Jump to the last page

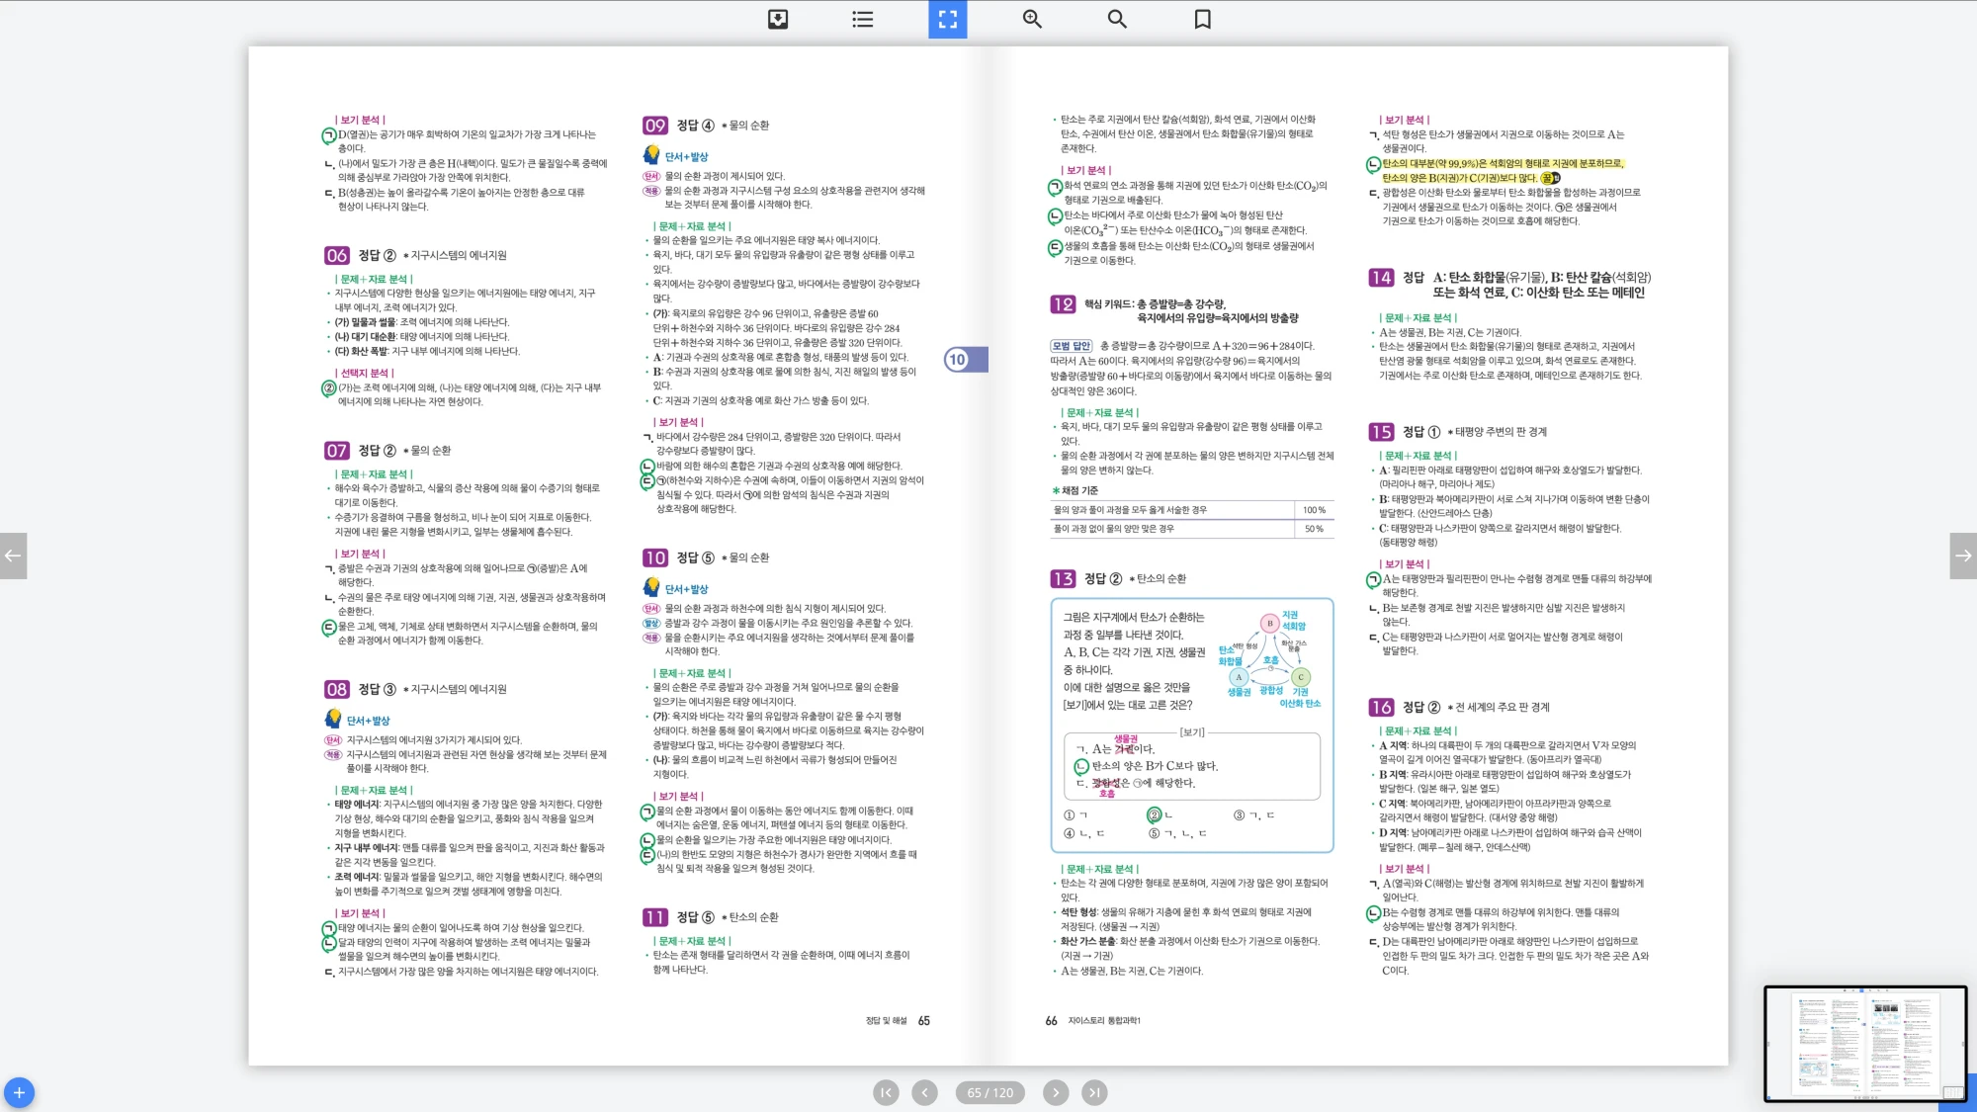1094,1092
